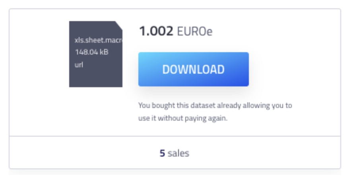Click the word "dataset" in the notice
357x176 pixels.
click(x=203, y=106)
